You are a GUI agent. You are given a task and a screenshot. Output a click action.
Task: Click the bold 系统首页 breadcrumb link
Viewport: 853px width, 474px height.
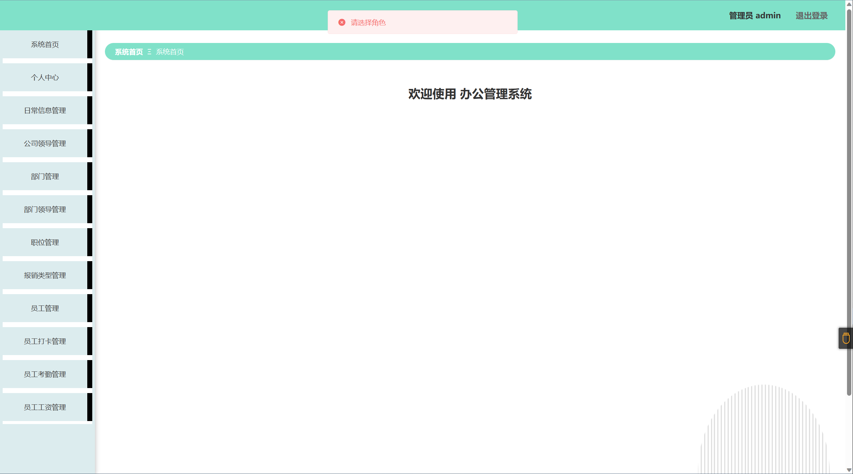pyautogui.click(x=129, y=52)
